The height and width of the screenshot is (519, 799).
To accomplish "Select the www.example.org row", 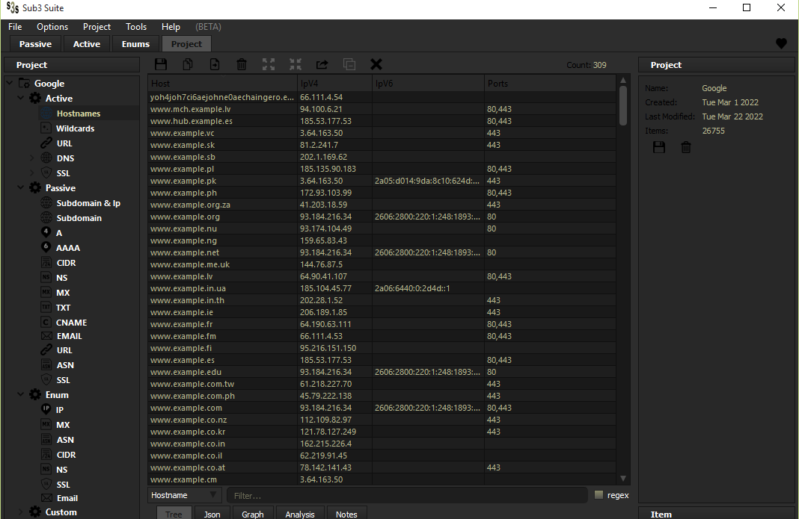I will coord(382,217).
